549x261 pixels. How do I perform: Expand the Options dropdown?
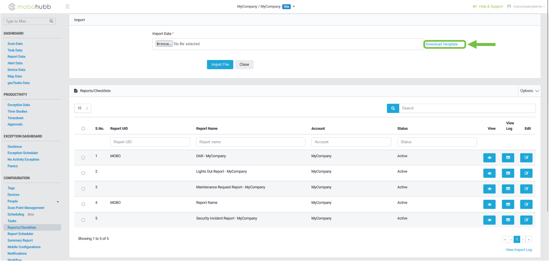click(x=529, y=91)
